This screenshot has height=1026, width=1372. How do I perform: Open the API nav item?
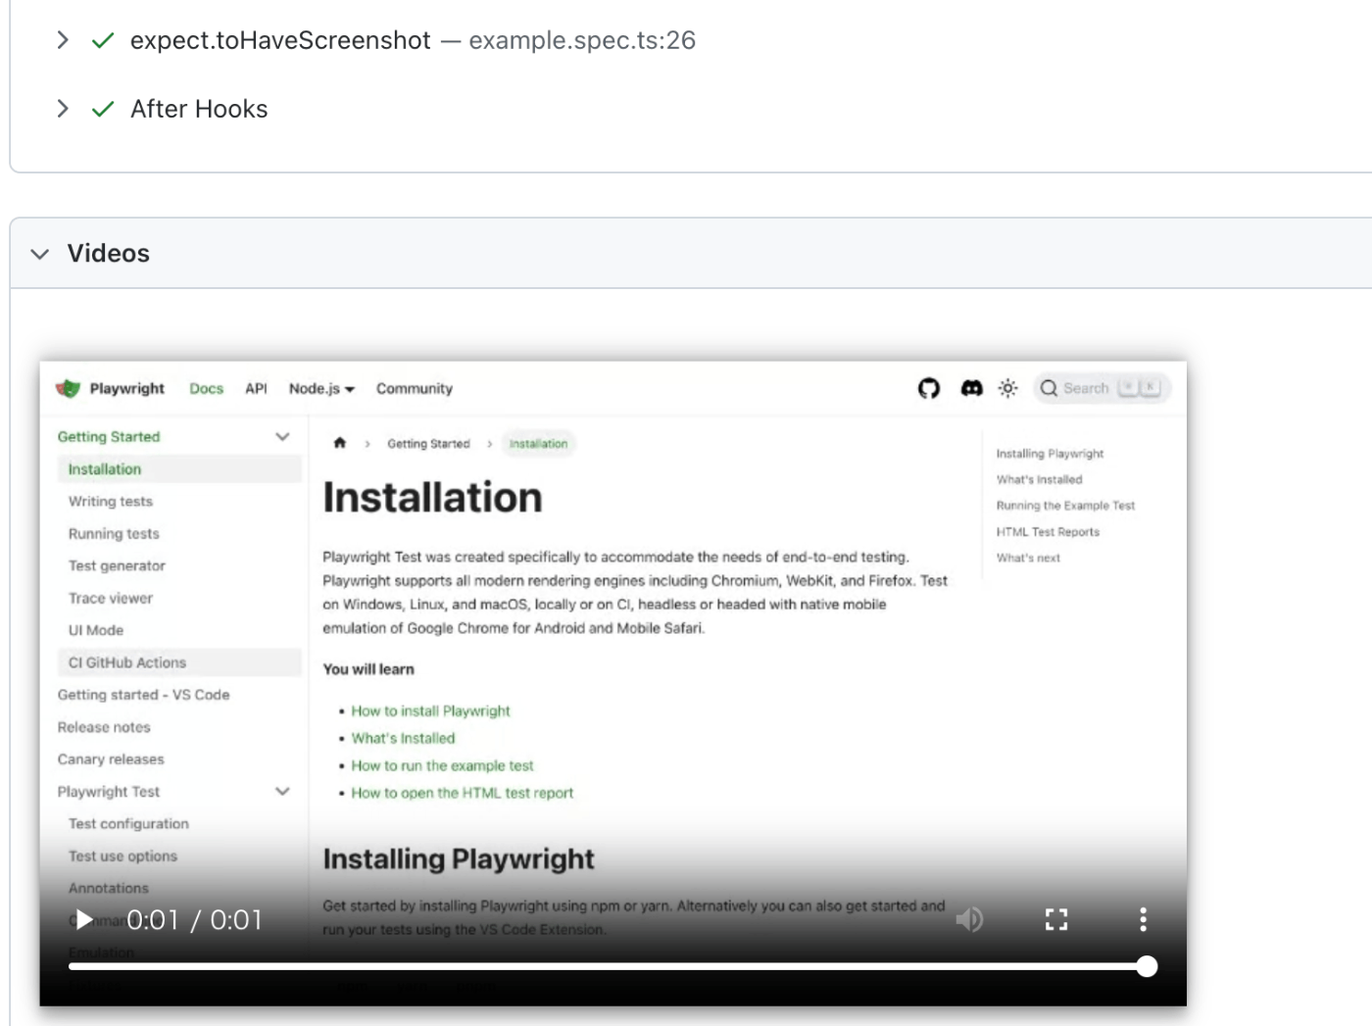[x=256, y=388]
